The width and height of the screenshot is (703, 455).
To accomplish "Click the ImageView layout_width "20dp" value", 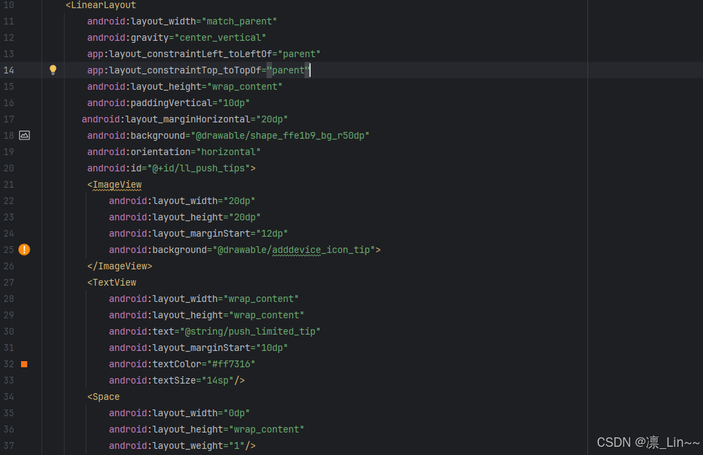I will tap(239, 201).
